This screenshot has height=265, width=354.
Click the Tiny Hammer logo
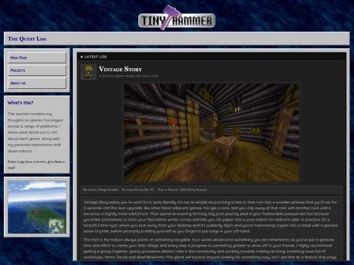177,18
